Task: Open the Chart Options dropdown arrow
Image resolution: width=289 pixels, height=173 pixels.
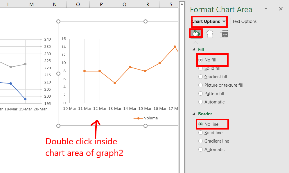Action: pos(224,21)
